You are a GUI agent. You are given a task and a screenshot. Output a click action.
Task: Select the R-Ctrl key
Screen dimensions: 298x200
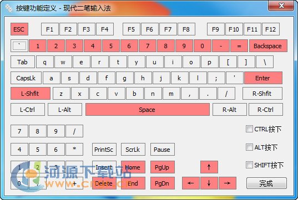pos(266,110)
